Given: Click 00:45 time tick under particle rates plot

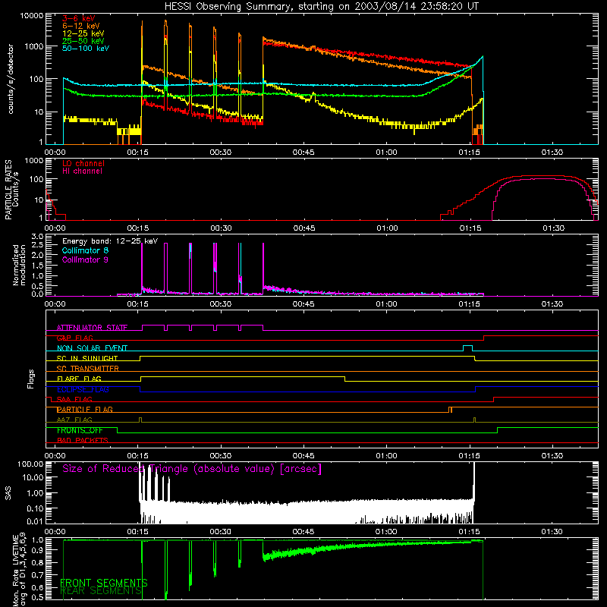Looking at the screenshot, I should [x=304, y=228].
